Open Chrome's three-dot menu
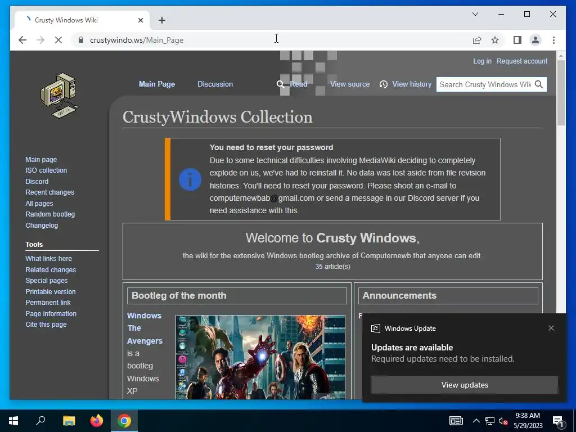 click(553, 40)
